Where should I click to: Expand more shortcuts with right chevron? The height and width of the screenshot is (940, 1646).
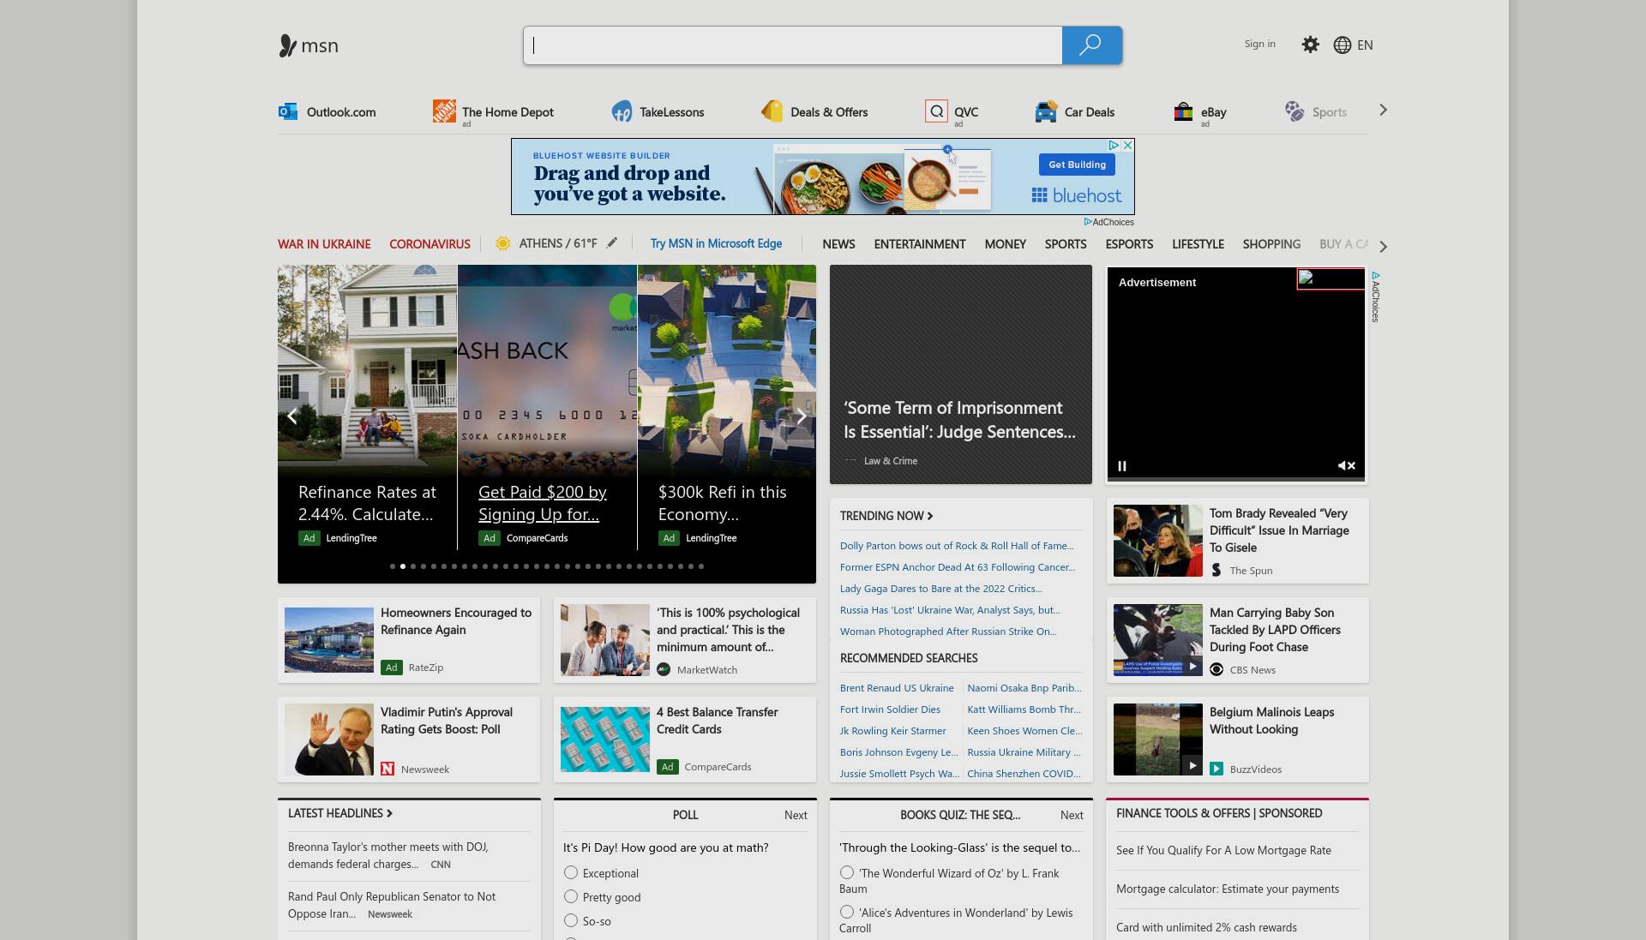pos(1383,111)
